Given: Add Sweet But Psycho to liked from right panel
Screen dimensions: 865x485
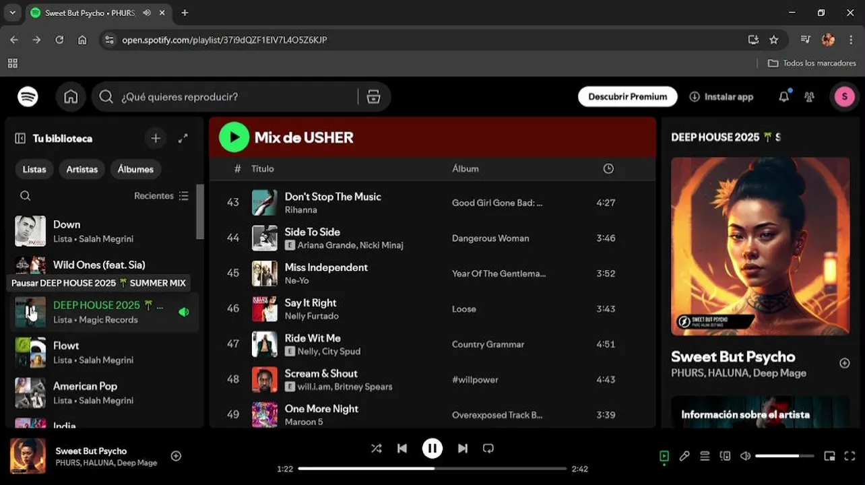Looking at the screenshot, I should pos(845,363).
